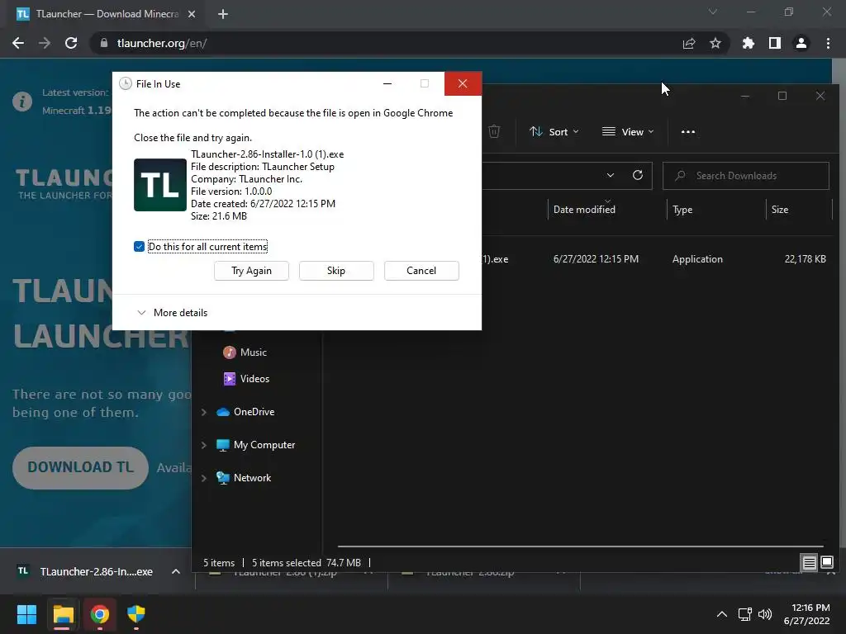
Task: Reload the tlauncher.org page
Action: click(x=71, y=43)
